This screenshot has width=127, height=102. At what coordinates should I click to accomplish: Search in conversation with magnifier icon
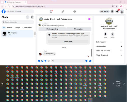112,34
